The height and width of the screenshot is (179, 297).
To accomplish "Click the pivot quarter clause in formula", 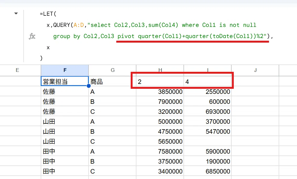I will tap(192, 36).
